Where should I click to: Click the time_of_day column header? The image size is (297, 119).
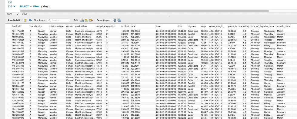click(x=257, y=26)
